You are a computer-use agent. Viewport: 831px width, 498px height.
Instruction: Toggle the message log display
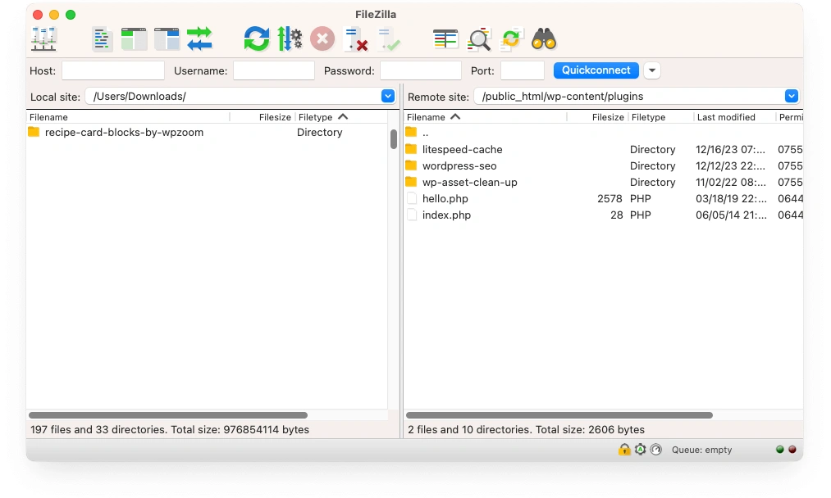[x=102, y=38]
